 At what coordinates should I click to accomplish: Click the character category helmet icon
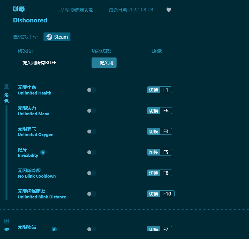(6, 86)
